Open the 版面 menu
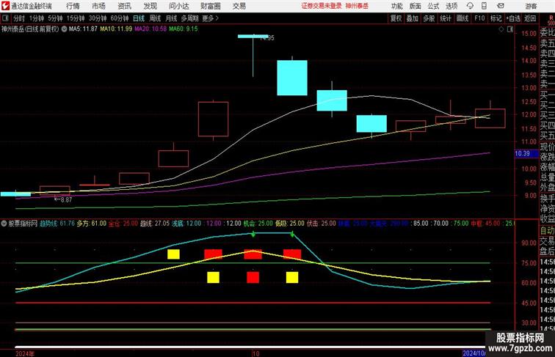The image size is (555, 357). pos(416,6)
